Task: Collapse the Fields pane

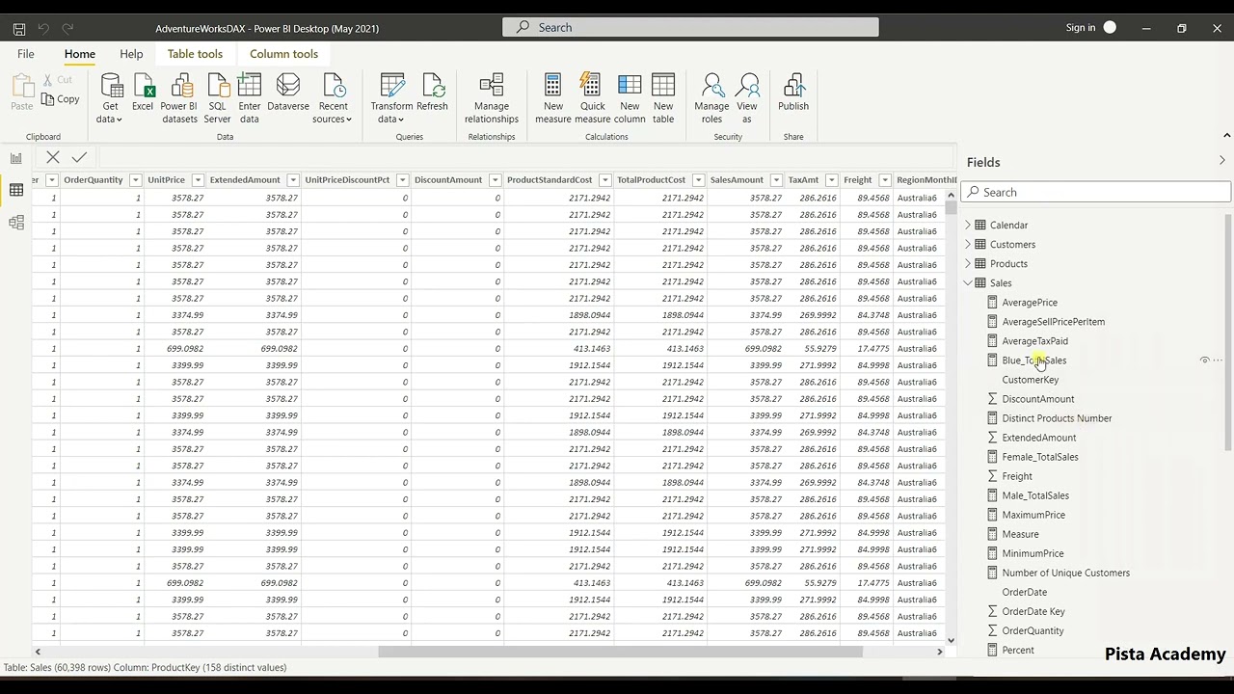Action: coord(1221,161)
